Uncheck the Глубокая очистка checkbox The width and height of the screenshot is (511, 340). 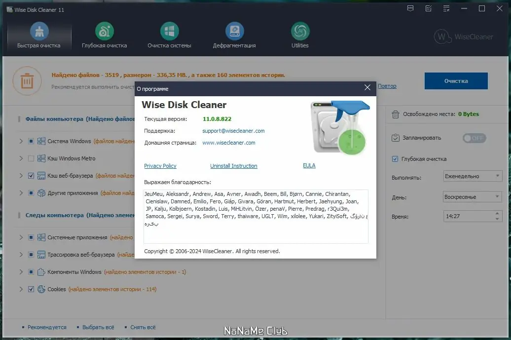tap(395, 159)
